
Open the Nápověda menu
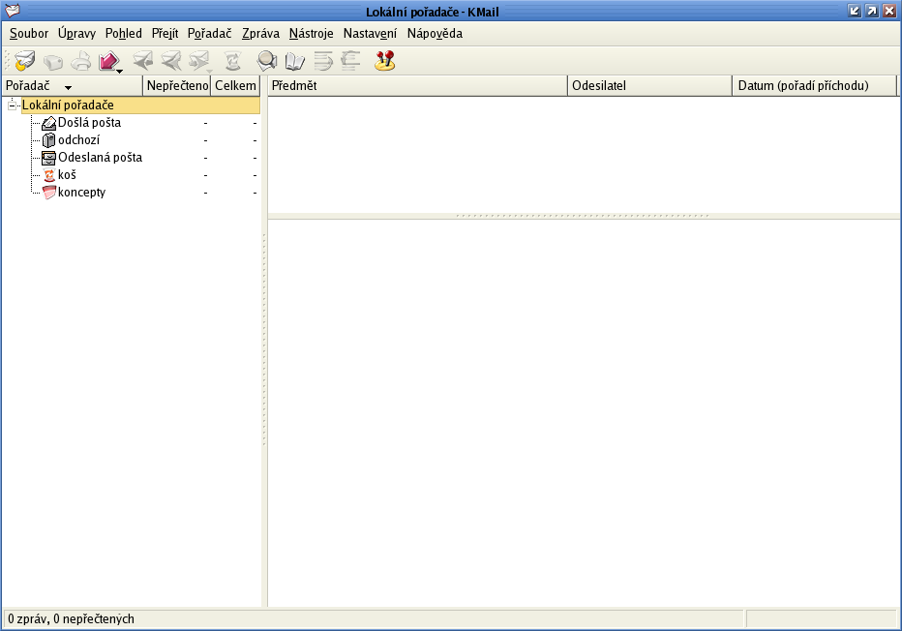click(x=435, y=33)
